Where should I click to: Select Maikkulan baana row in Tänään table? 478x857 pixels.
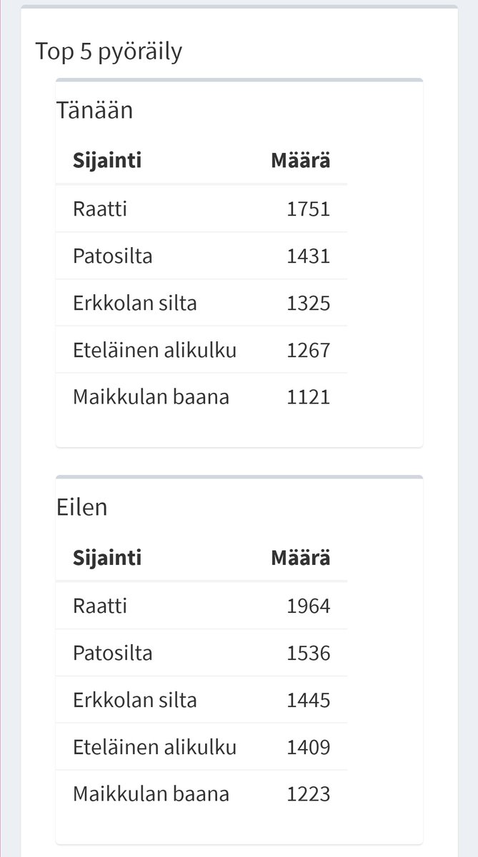click(201, 397)
